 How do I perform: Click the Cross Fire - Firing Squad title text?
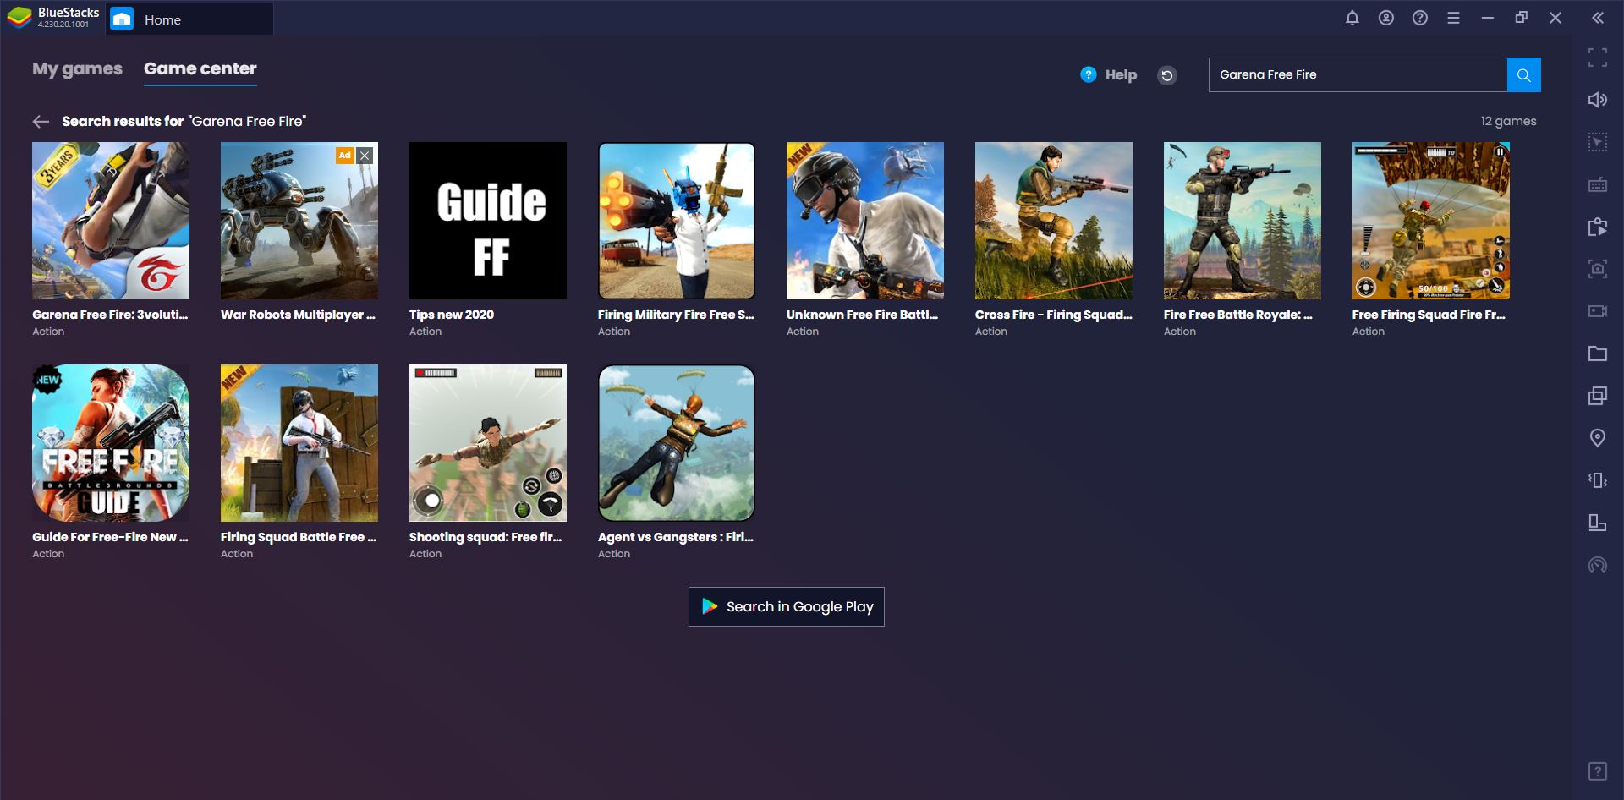click(x=1054, y=315)
